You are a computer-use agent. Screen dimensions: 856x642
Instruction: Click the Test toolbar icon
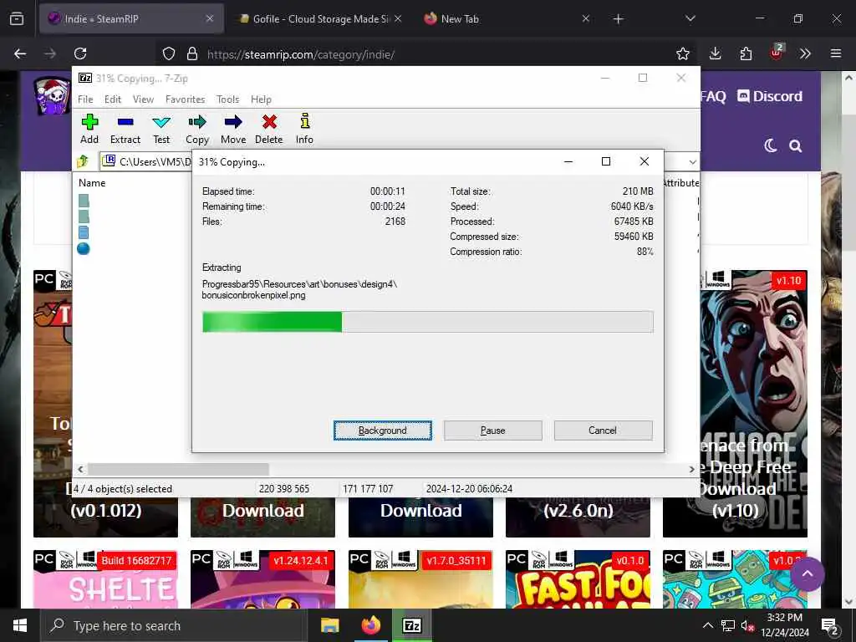(161, 129)
